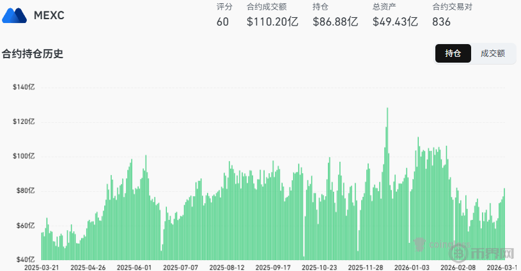This screenshot has height=271, width=521.
Task: Click the 评分 score value 60
Action: click(222, 22)
